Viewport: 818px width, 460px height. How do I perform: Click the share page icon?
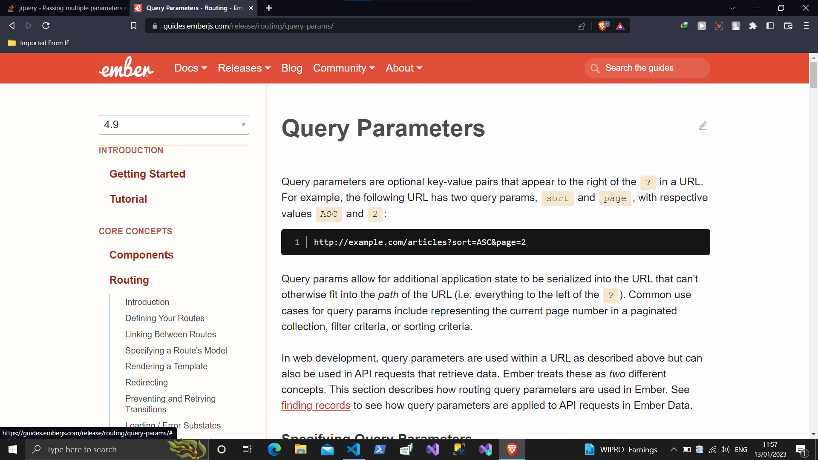click(x=581, y=26)
